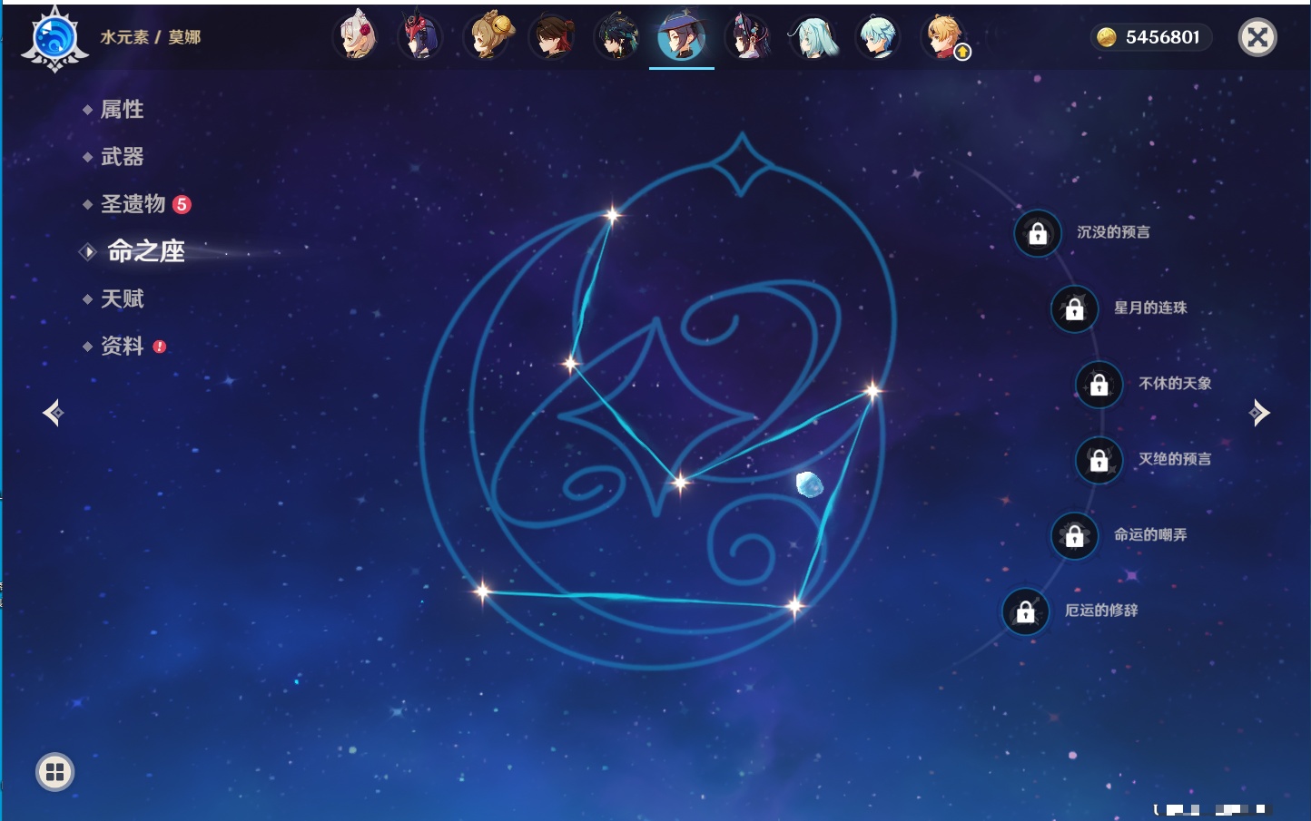1311x821 pixels.
Task: Click lock icon for 命运的嘲弄
Action: [1074, 535]
